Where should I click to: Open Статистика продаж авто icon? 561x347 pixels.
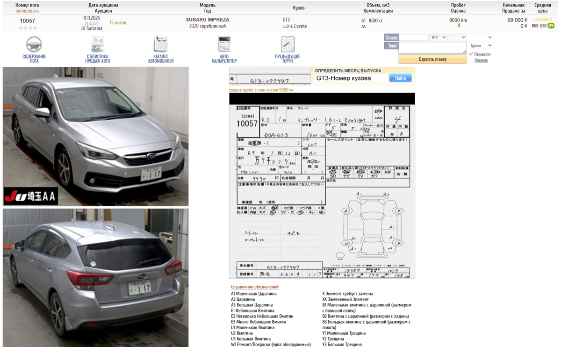pos(98,44)
